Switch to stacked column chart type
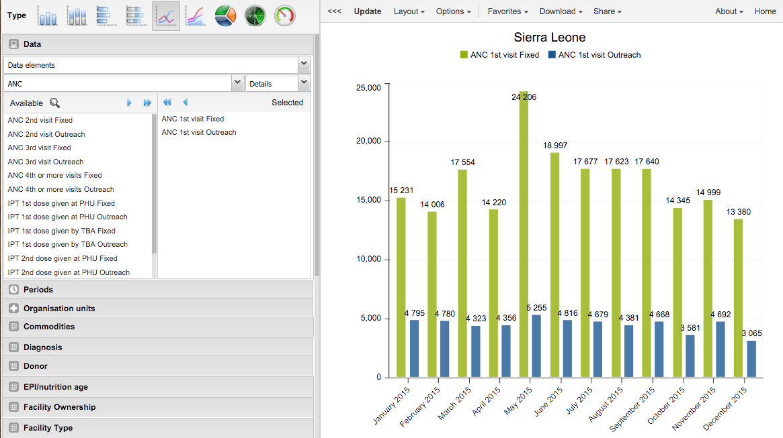The height and width of the screenshot is (438, 783). (77, 15)
